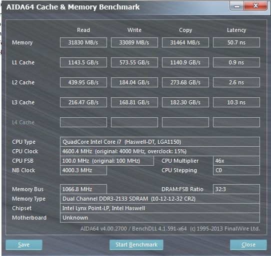Click the DRAM:FSB Ratio value 32:3

pyautogui.click(x=236, y=189)
